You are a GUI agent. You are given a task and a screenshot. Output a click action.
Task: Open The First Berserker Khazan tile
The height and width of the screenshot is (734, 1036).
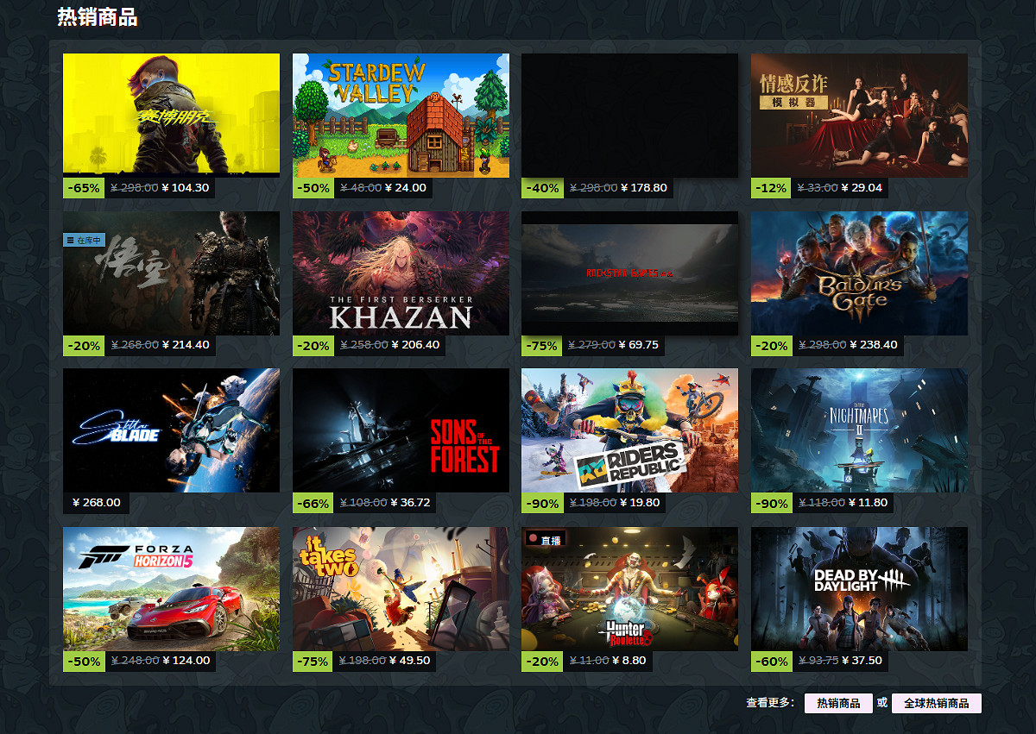pyautogui.click(x=401, y=273)
